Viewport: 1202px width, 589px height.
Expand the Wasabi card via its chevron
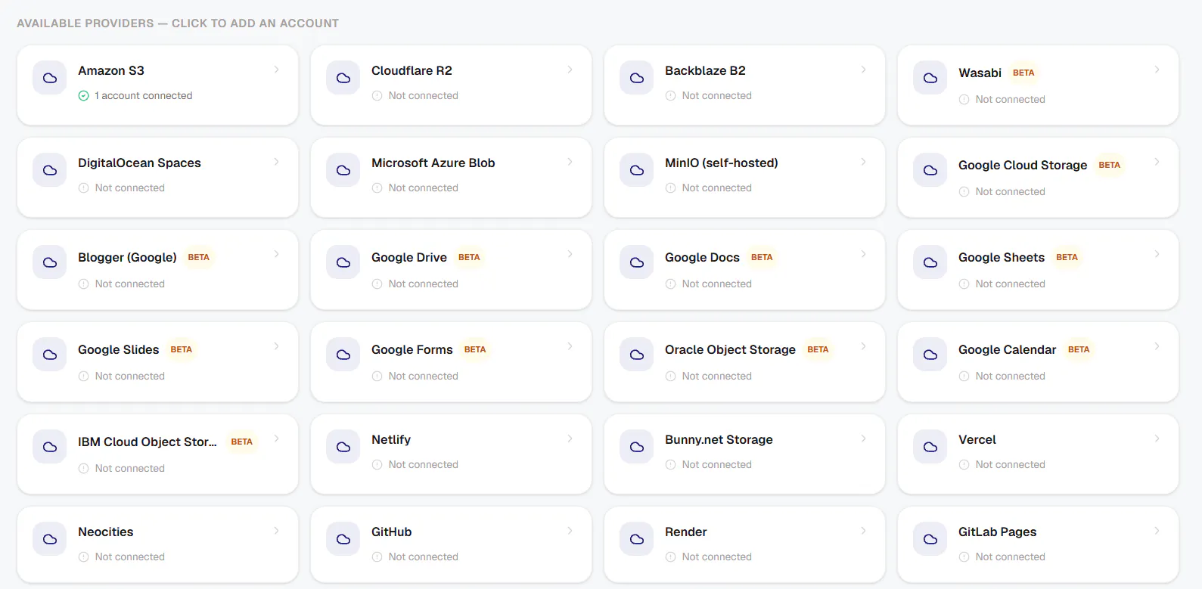[x=1157, y=70]
